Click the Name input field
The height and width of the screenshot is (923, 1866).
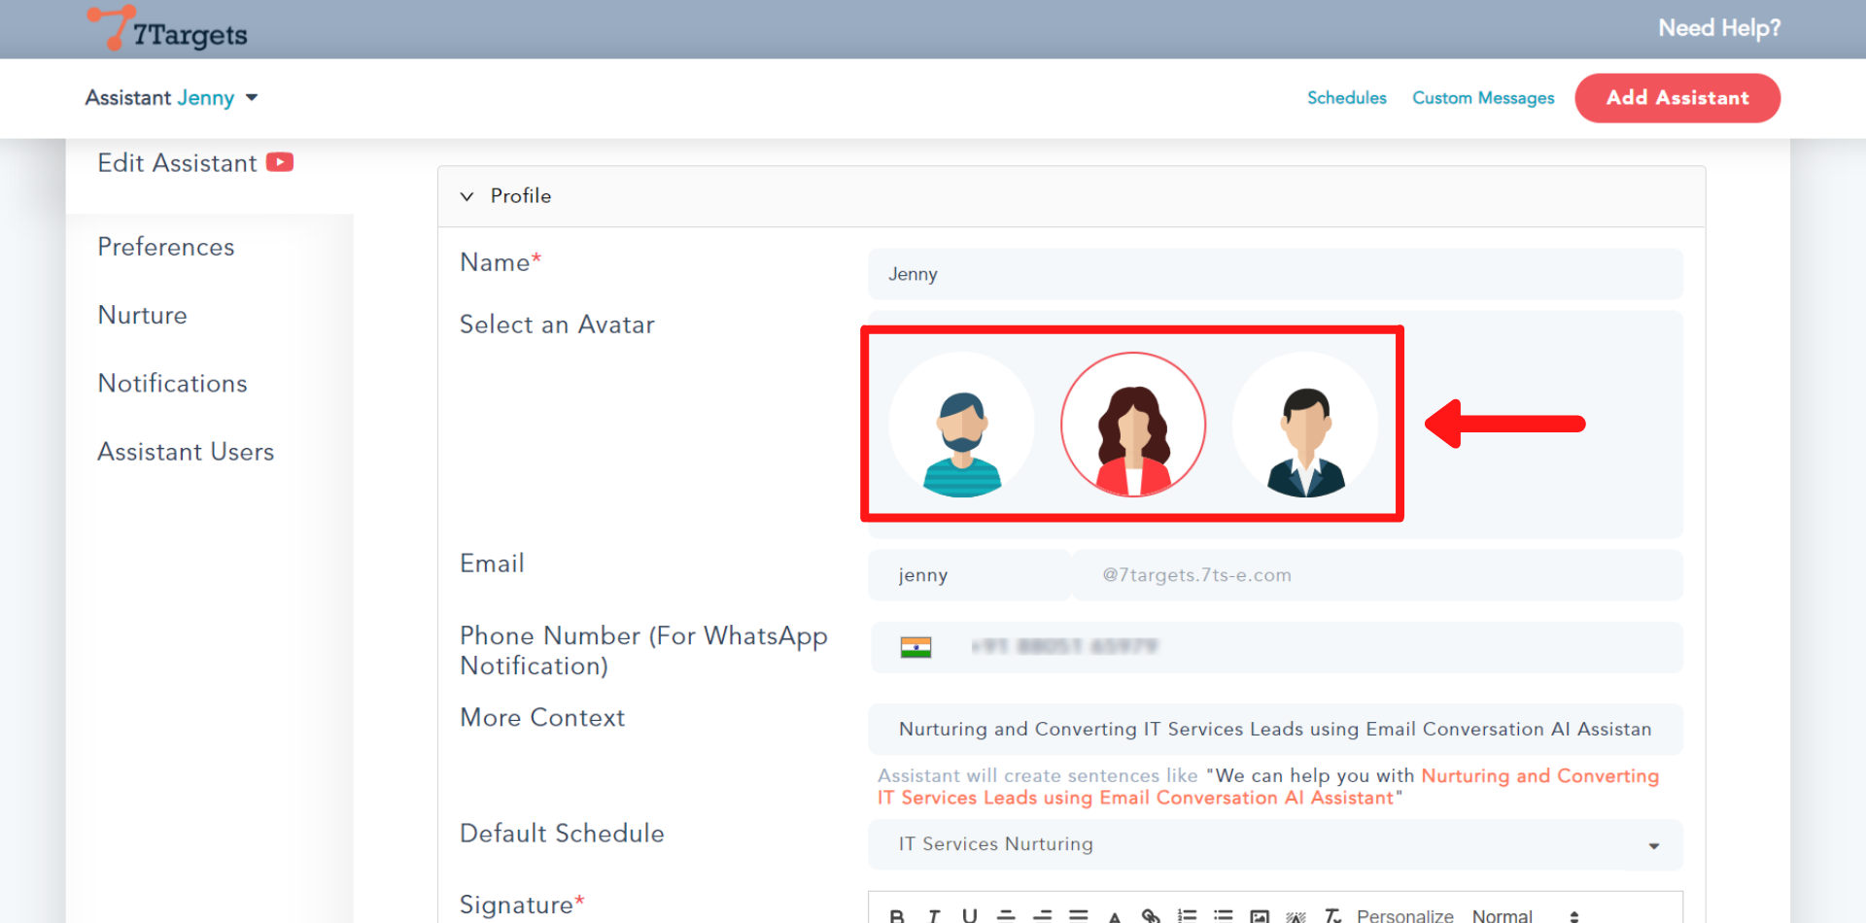1274,274
